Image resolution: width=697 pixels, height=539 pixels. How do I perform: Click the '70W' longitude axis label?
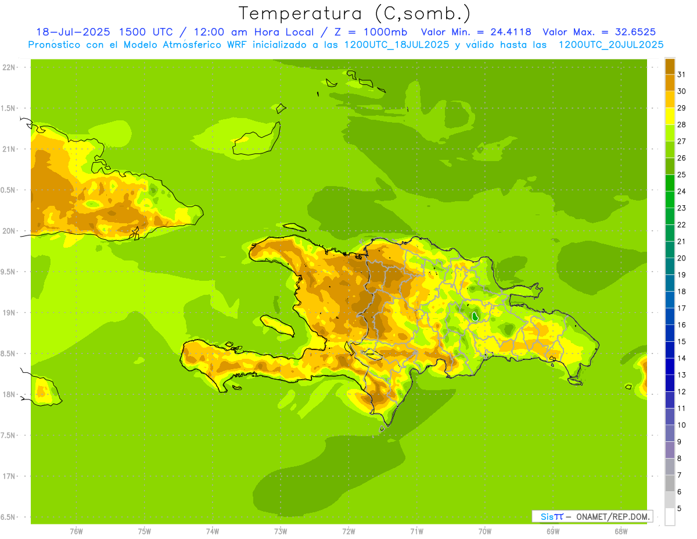click(485, 531)
